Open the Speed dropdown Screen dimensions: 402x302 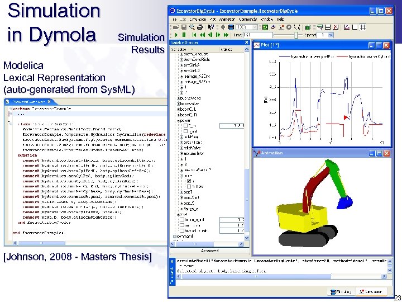331,35
